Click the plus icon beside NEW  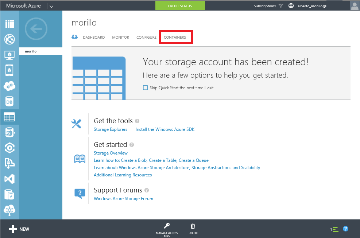(13, 229)
